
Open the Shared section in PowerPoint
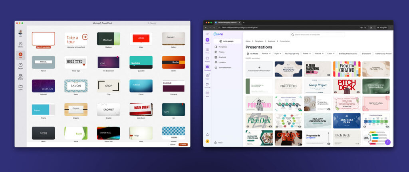tap(20, 76)
